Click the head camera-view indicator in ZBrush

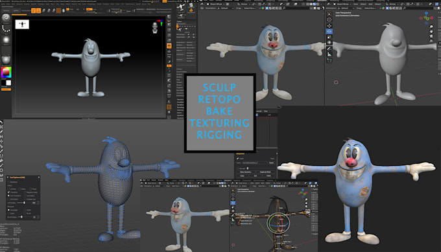pyautogui.click(x=155, y=28)
